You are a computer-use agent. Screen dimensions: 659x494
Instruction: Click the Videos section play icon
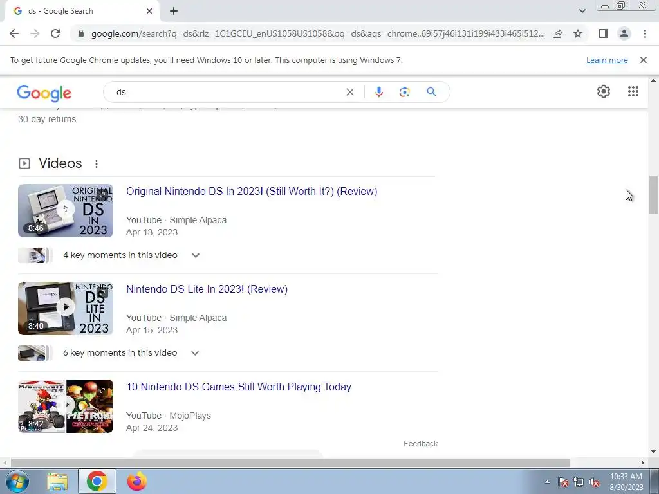(24, 163)
